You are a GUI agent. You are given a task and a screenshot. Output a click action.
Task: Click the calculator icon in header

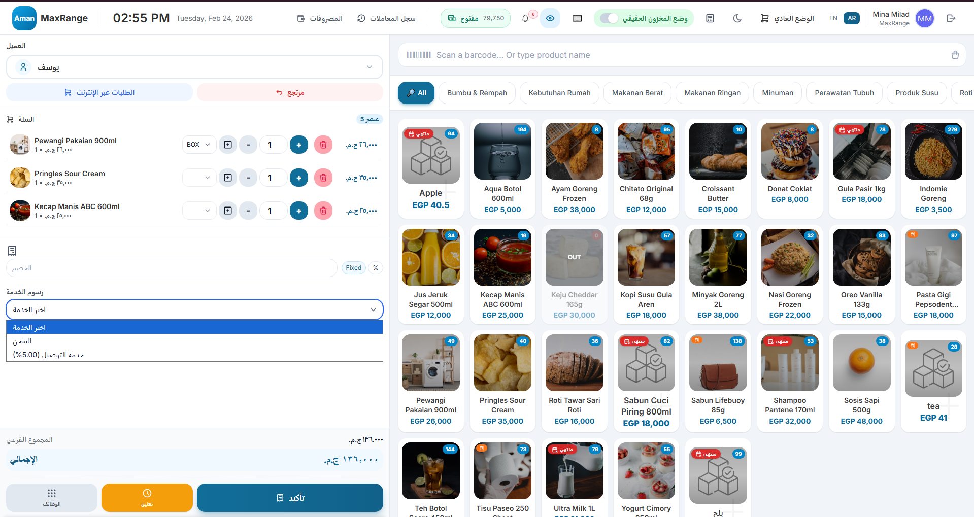(710, 18)
